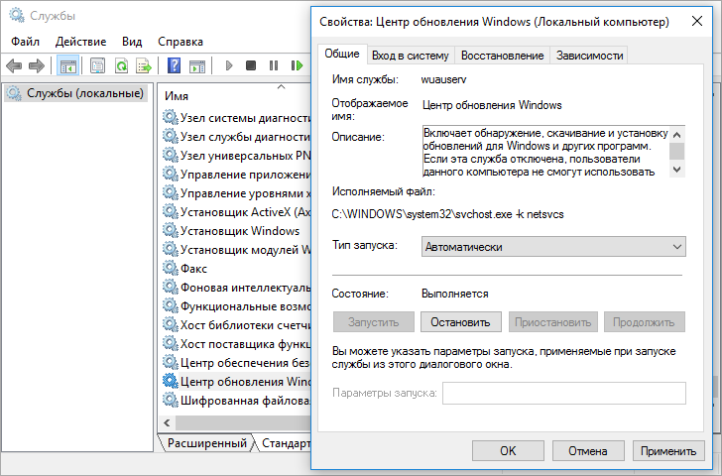Screen dimensions: 722x476
Task: Open Help via the blue question mark icon
Action: coord(174,65)
